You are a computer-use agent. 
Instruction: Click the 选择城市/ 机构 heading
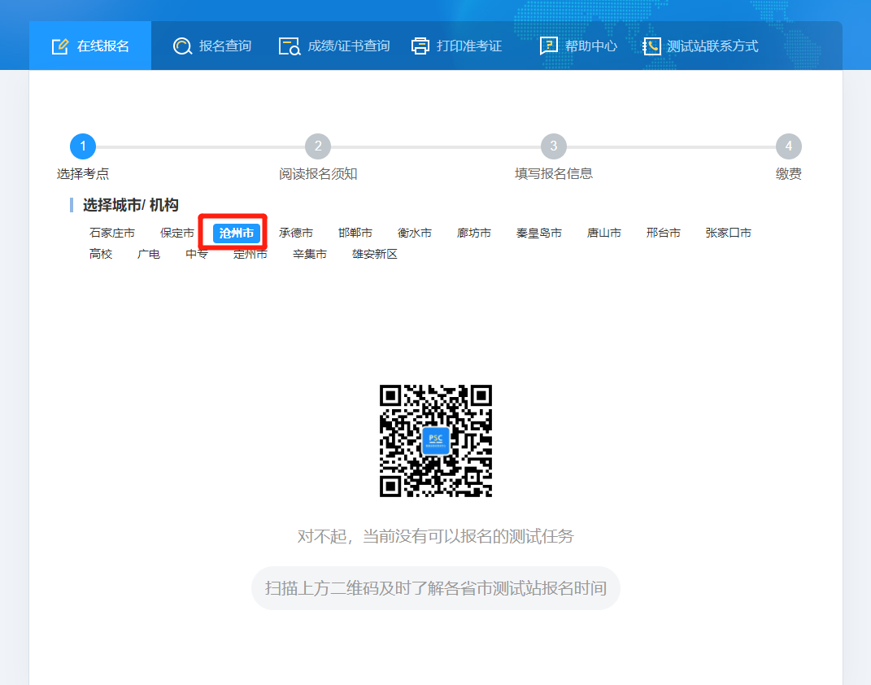pyautogui.click(x=131, y=205)
